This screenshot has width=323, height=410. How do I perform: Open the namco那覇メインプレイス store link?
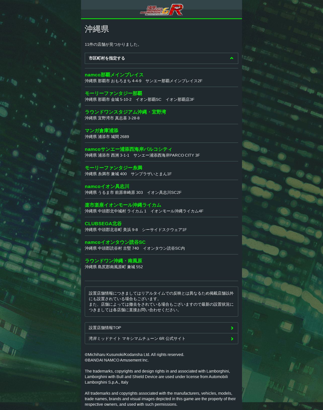[x=114, y=75]
